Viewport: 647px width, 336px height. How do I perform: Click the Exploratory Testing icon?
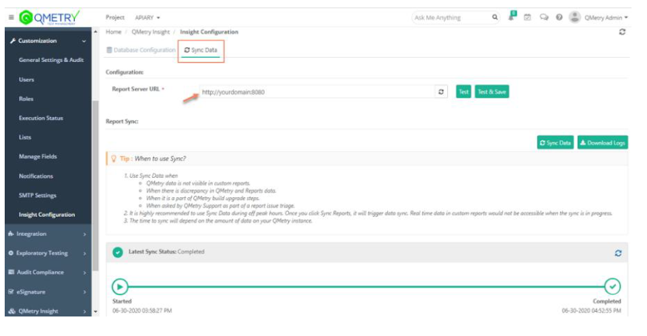click(11, 253)
